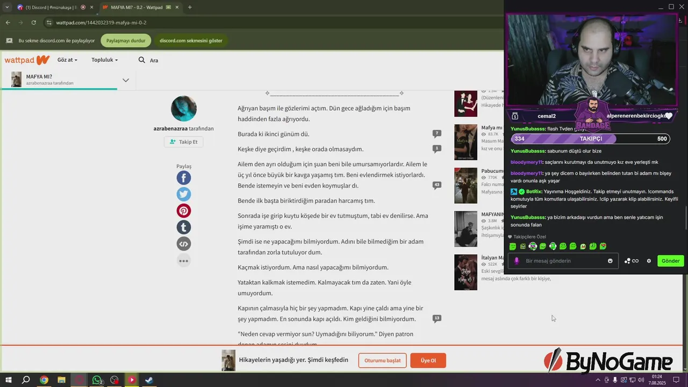Share story on Pinterest icon
688x387 pixels.
coord(183,211)
